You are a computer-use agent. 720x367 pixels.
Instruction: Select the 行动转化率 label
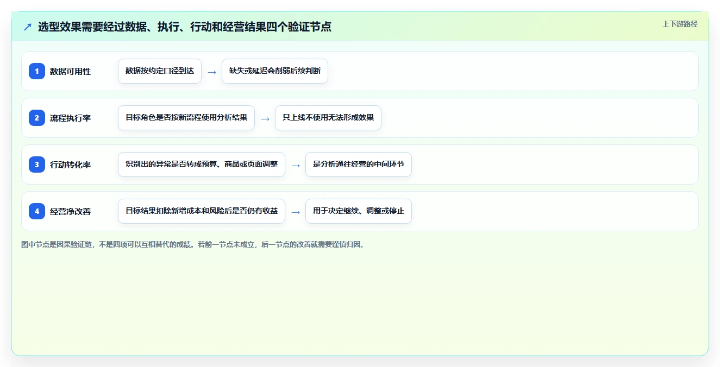pyautogui.click(x=70, y=164)
